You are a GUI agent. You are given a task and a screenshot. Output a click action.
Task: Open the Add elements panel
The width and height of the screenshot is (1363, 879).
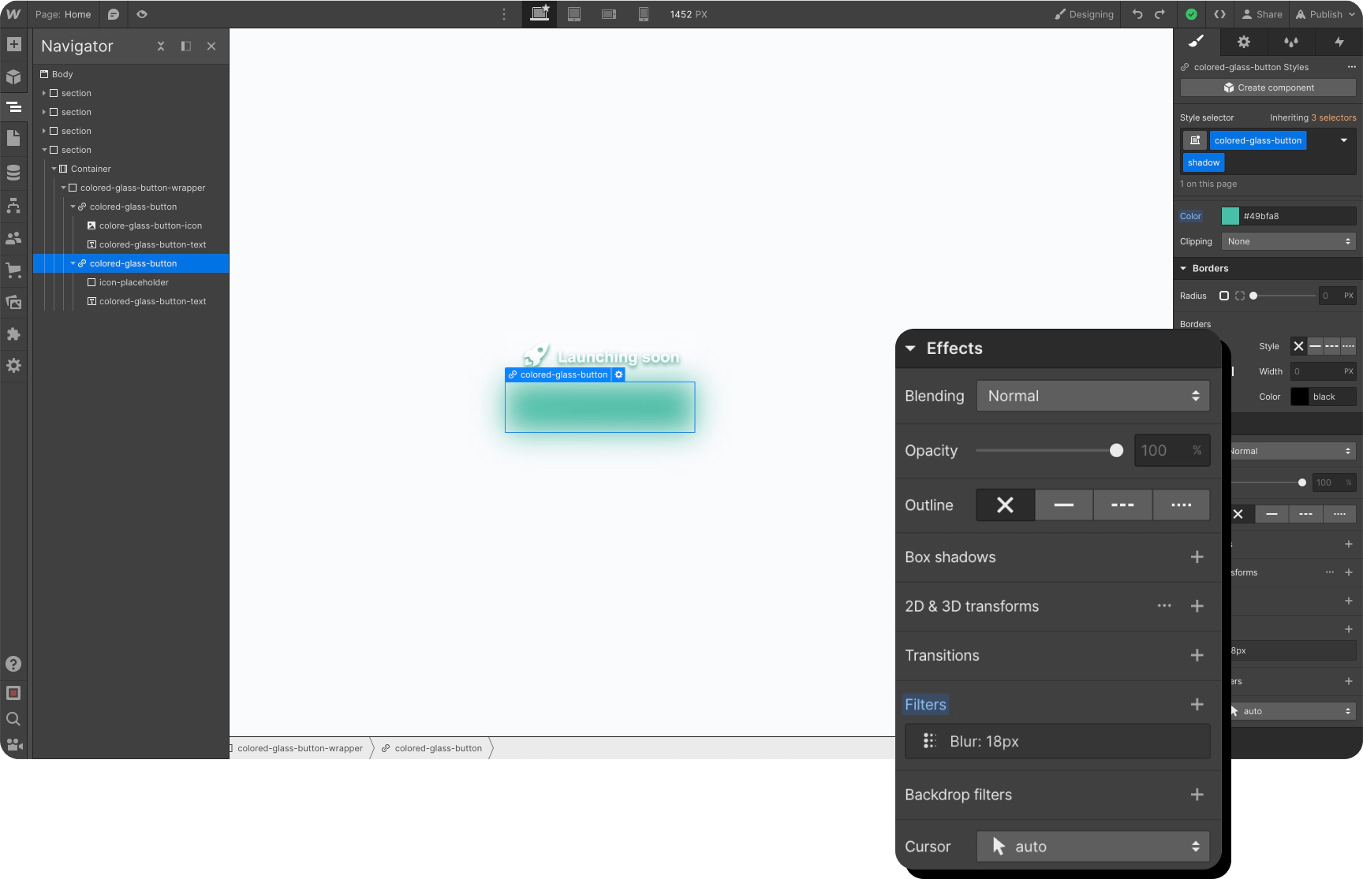click(x=13, y=45)
